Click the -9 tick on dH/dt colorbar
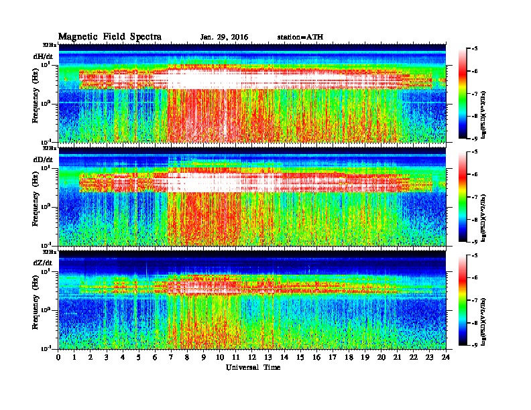 click(475, 139)
